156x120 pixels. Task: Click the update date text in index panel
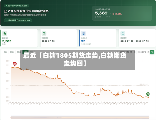pos(103,17)
